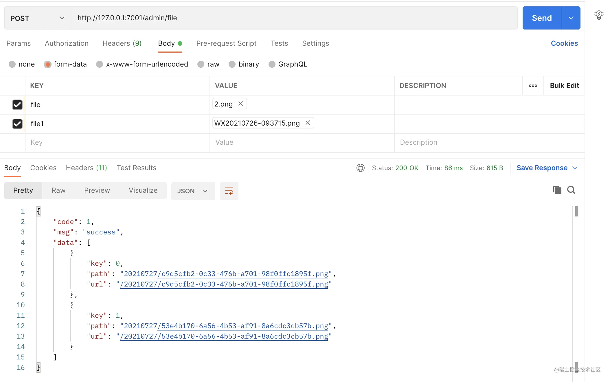The width and height of the screenshot is (610, 382).
Task: Click the Size 615 B value
Action: coord(495,168)
